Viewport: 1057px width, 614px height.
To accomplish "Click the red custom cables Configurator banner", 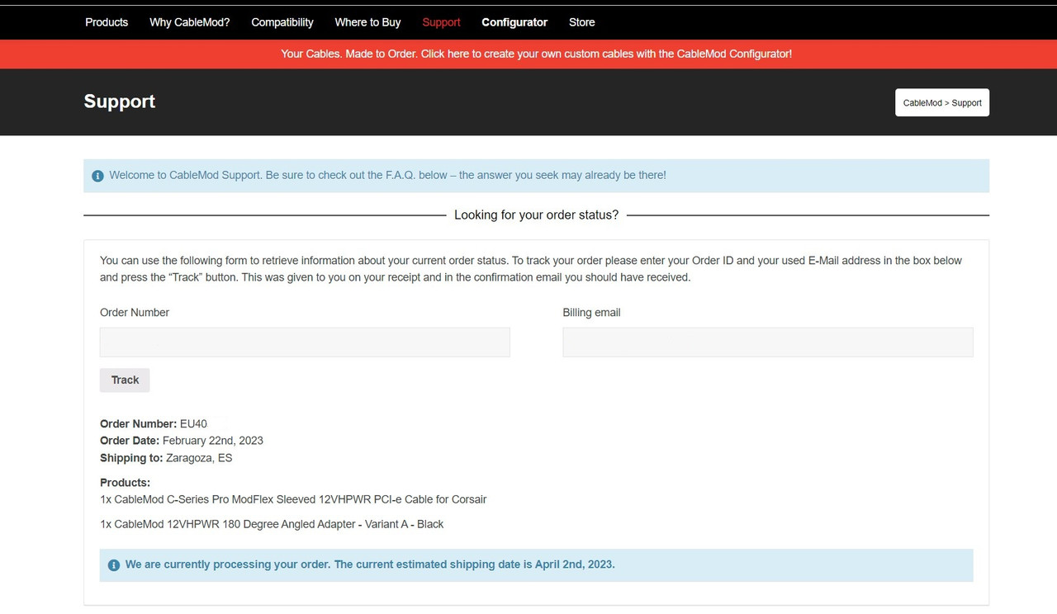I will coord(528,54).
